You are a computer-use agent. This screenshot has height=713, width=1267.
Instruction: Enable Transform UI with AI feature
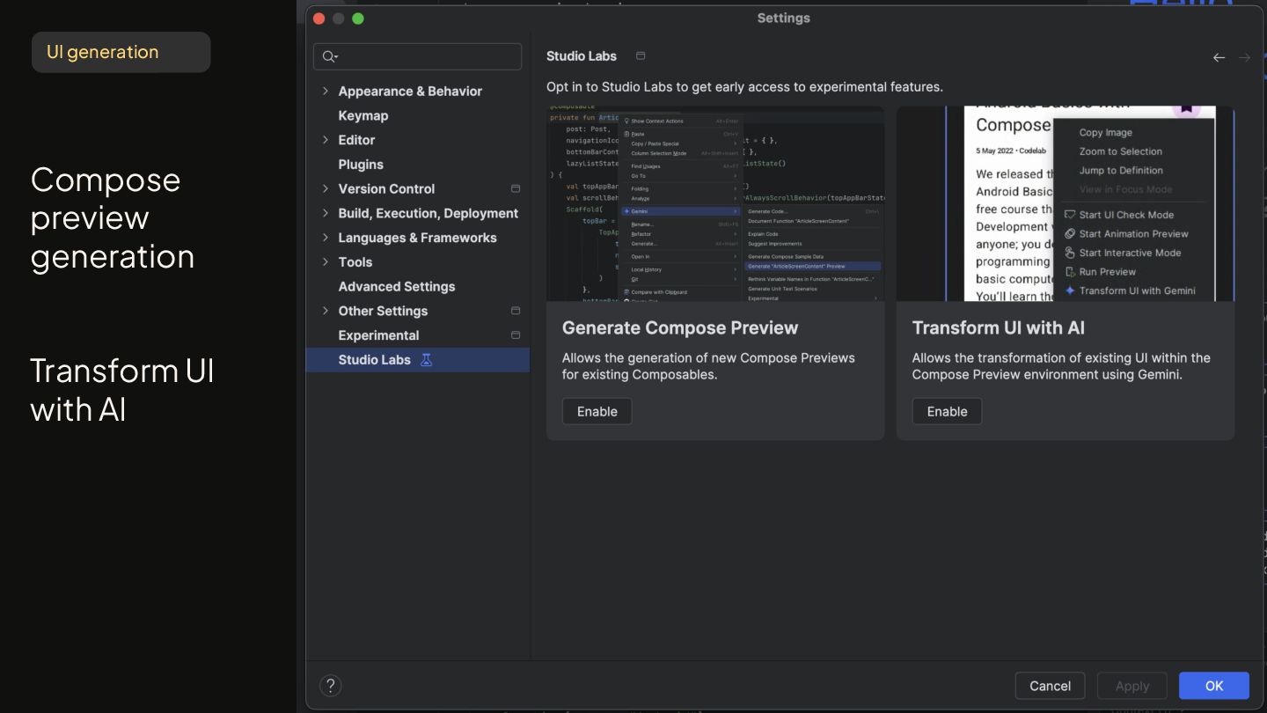click(x=947, y=411)
